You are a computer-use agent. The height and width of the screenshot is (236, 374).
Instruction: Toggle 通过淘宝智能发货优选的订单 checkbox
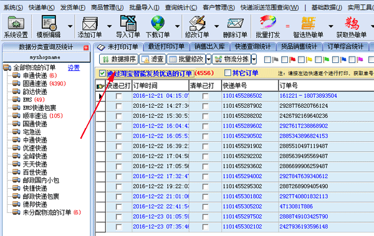102,73
